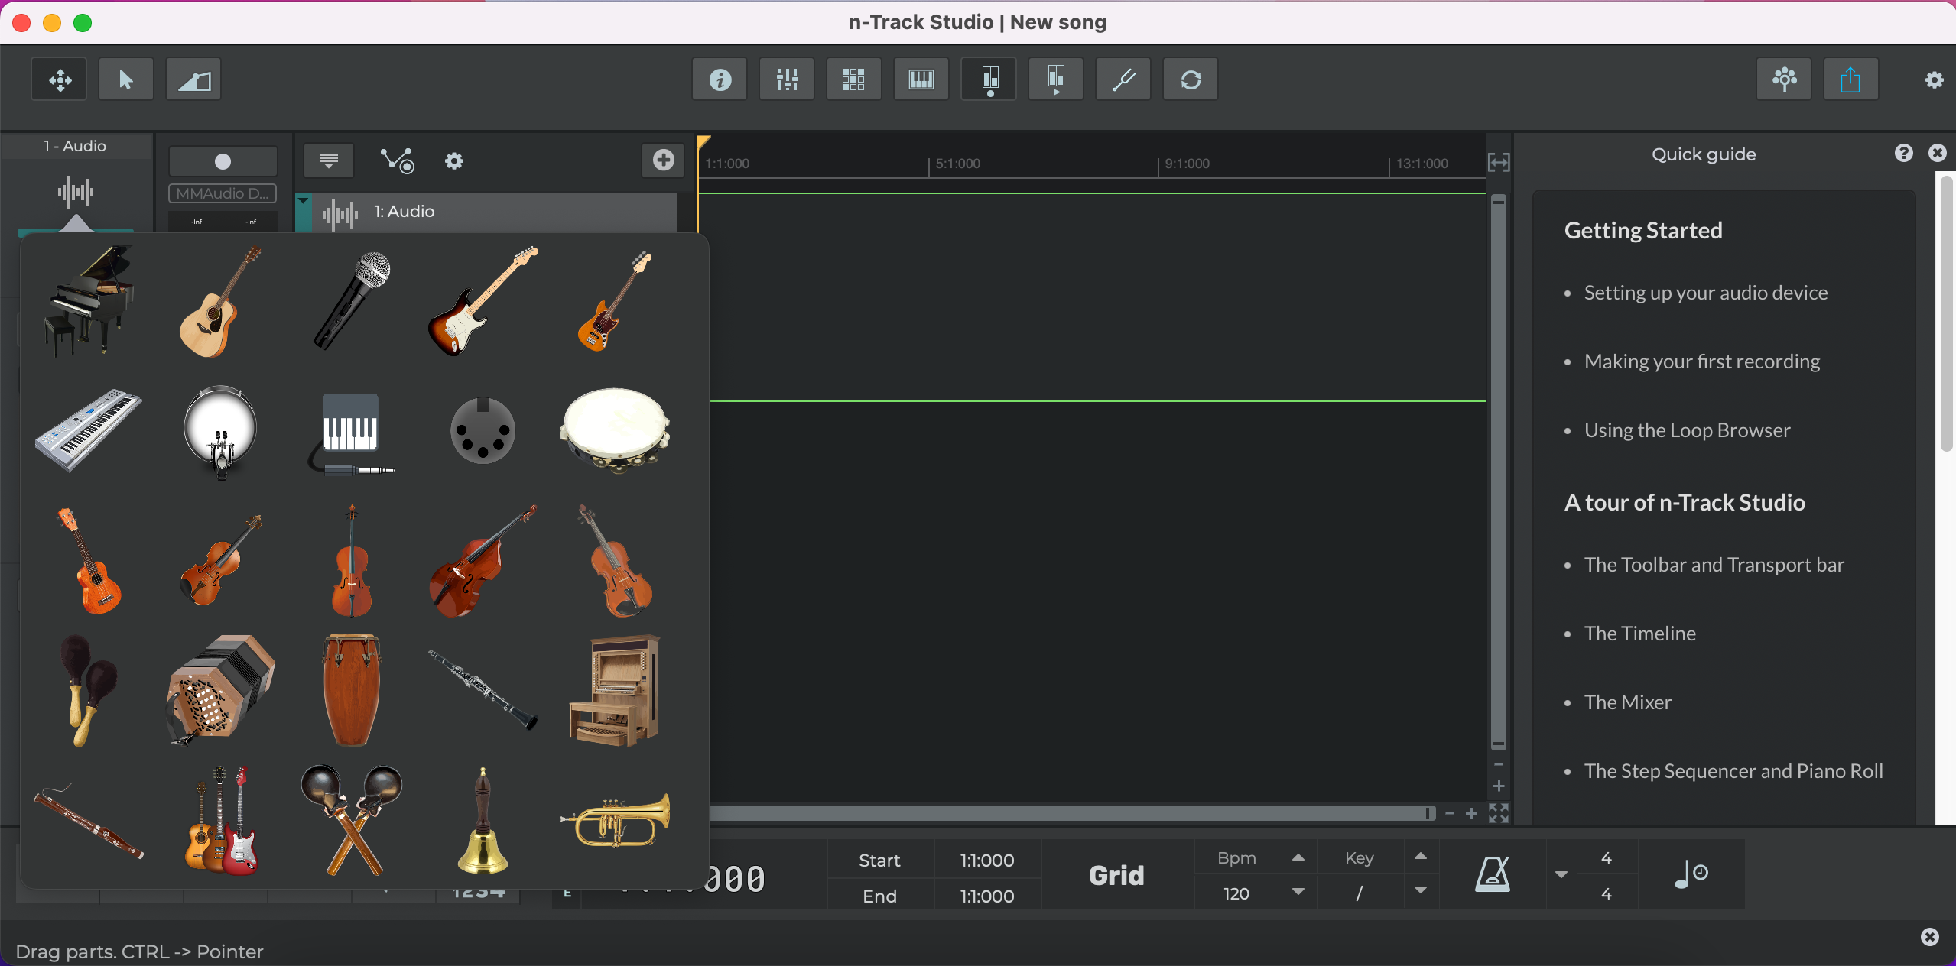1956x966 pixels.
Task: Select the conga drum instrument
Action: [x=352, y=690]
